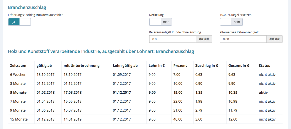Click the ##.## addon beside Referenzentgelt Kunde
Screen dimensions: 291x129
click(204, 39)
